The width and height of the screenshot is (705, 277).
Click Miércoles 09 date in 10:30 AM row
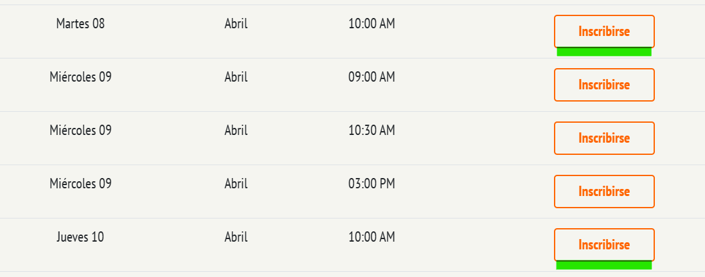80,130
